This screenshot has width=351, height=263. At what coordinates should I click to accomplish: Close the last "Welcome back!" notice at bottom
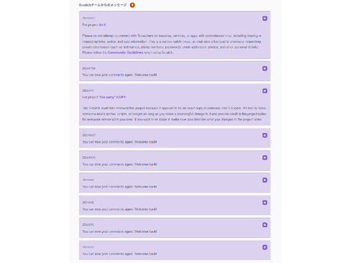[265, 248]
